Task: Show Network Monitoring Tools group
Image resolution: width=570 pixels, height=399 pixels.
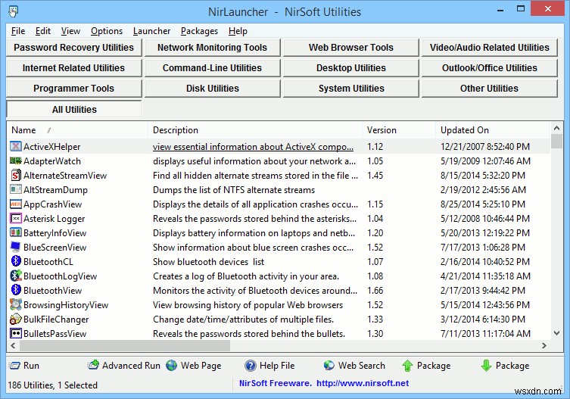Action: pos(212,48)
